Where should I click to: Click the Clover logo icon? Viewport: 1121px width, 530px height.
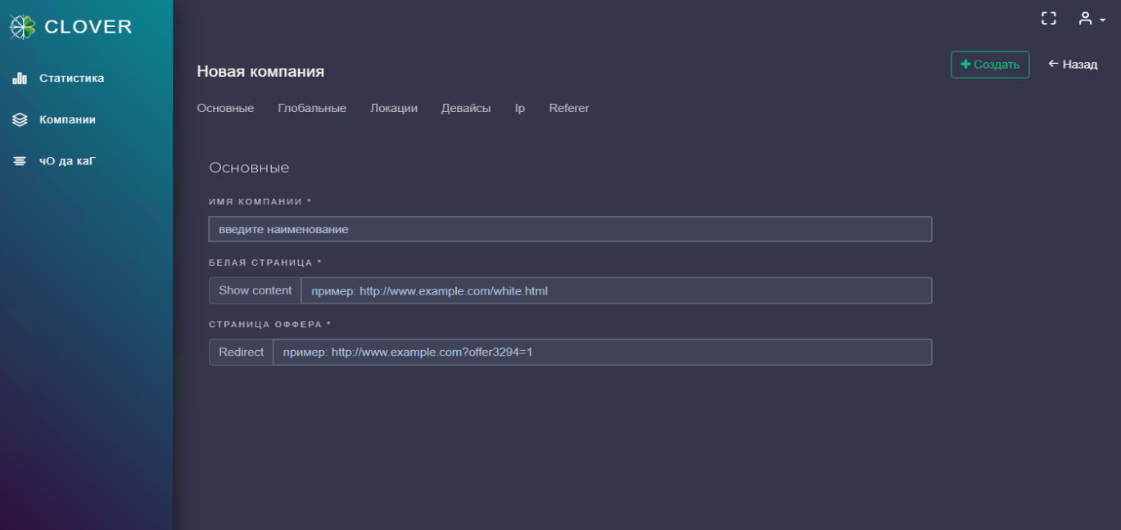point(22,27)
